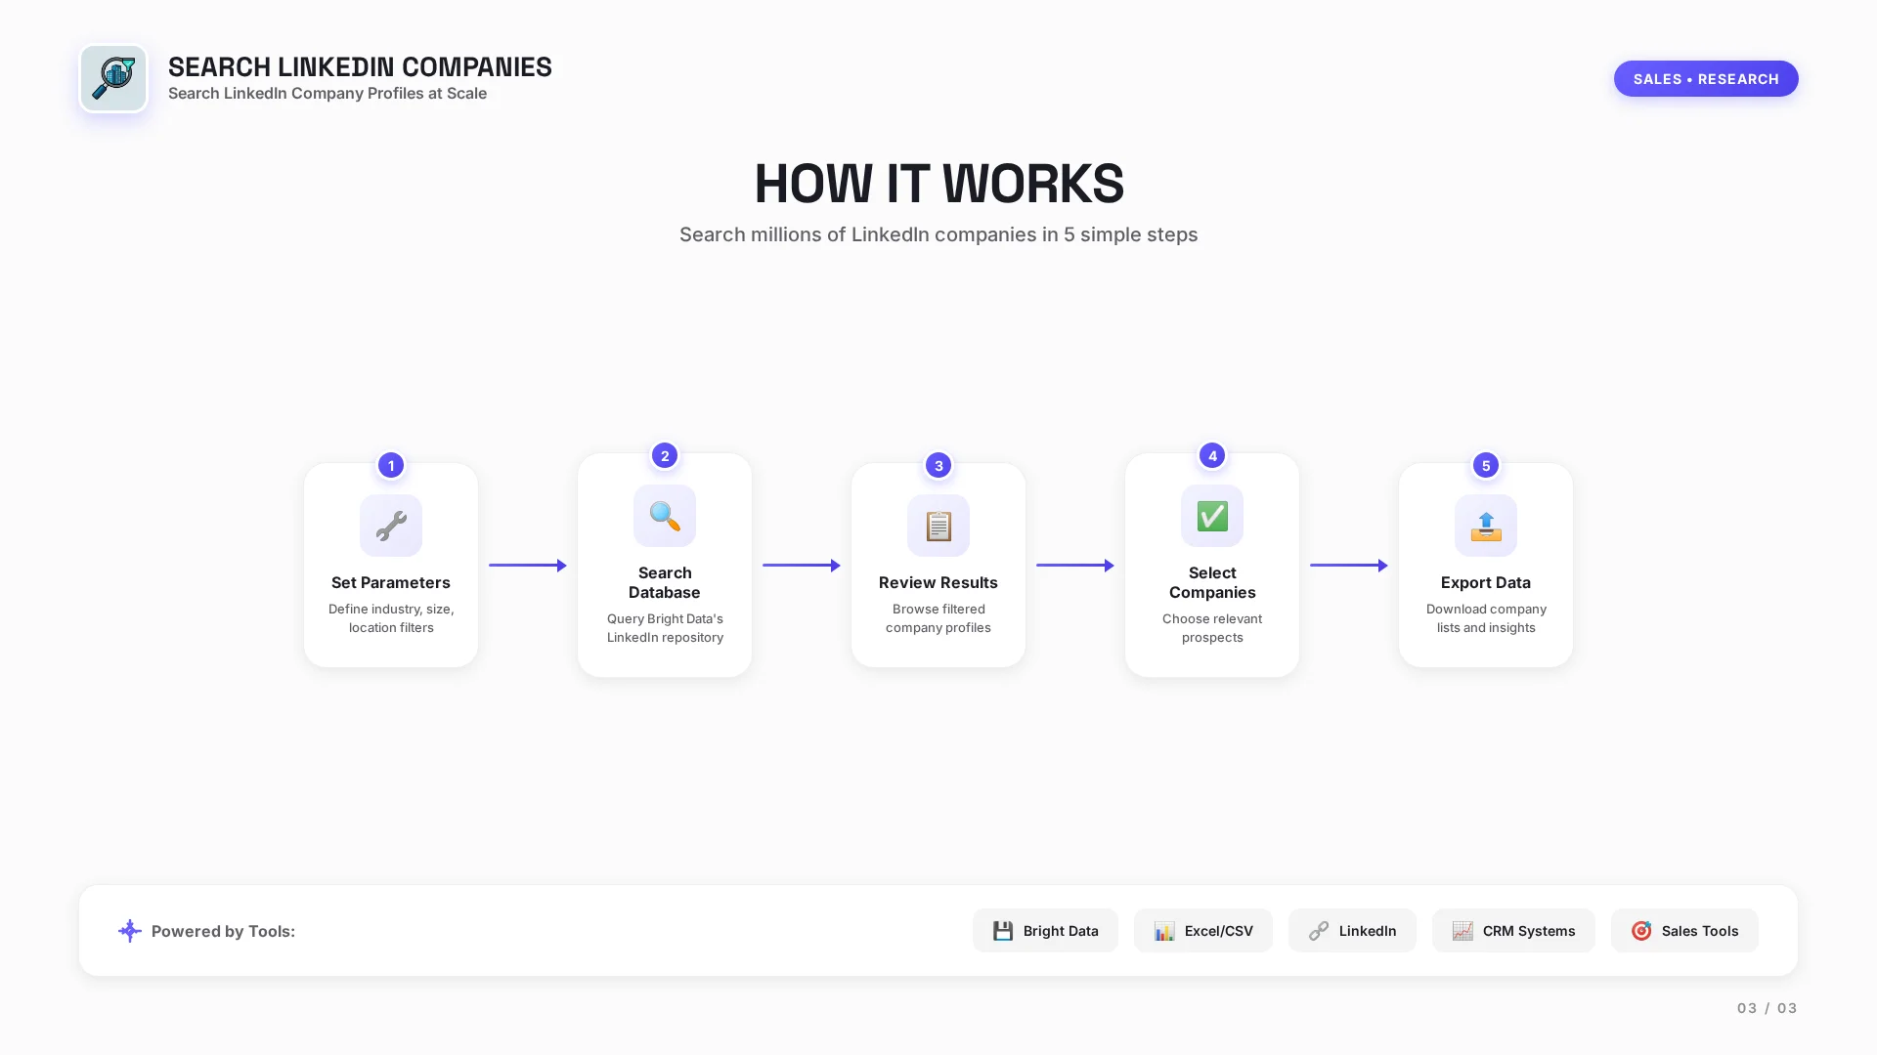The image size is (1877, 1055).
Task: Select the CRM Systems tool chip
Action: tap(1513, 931)
